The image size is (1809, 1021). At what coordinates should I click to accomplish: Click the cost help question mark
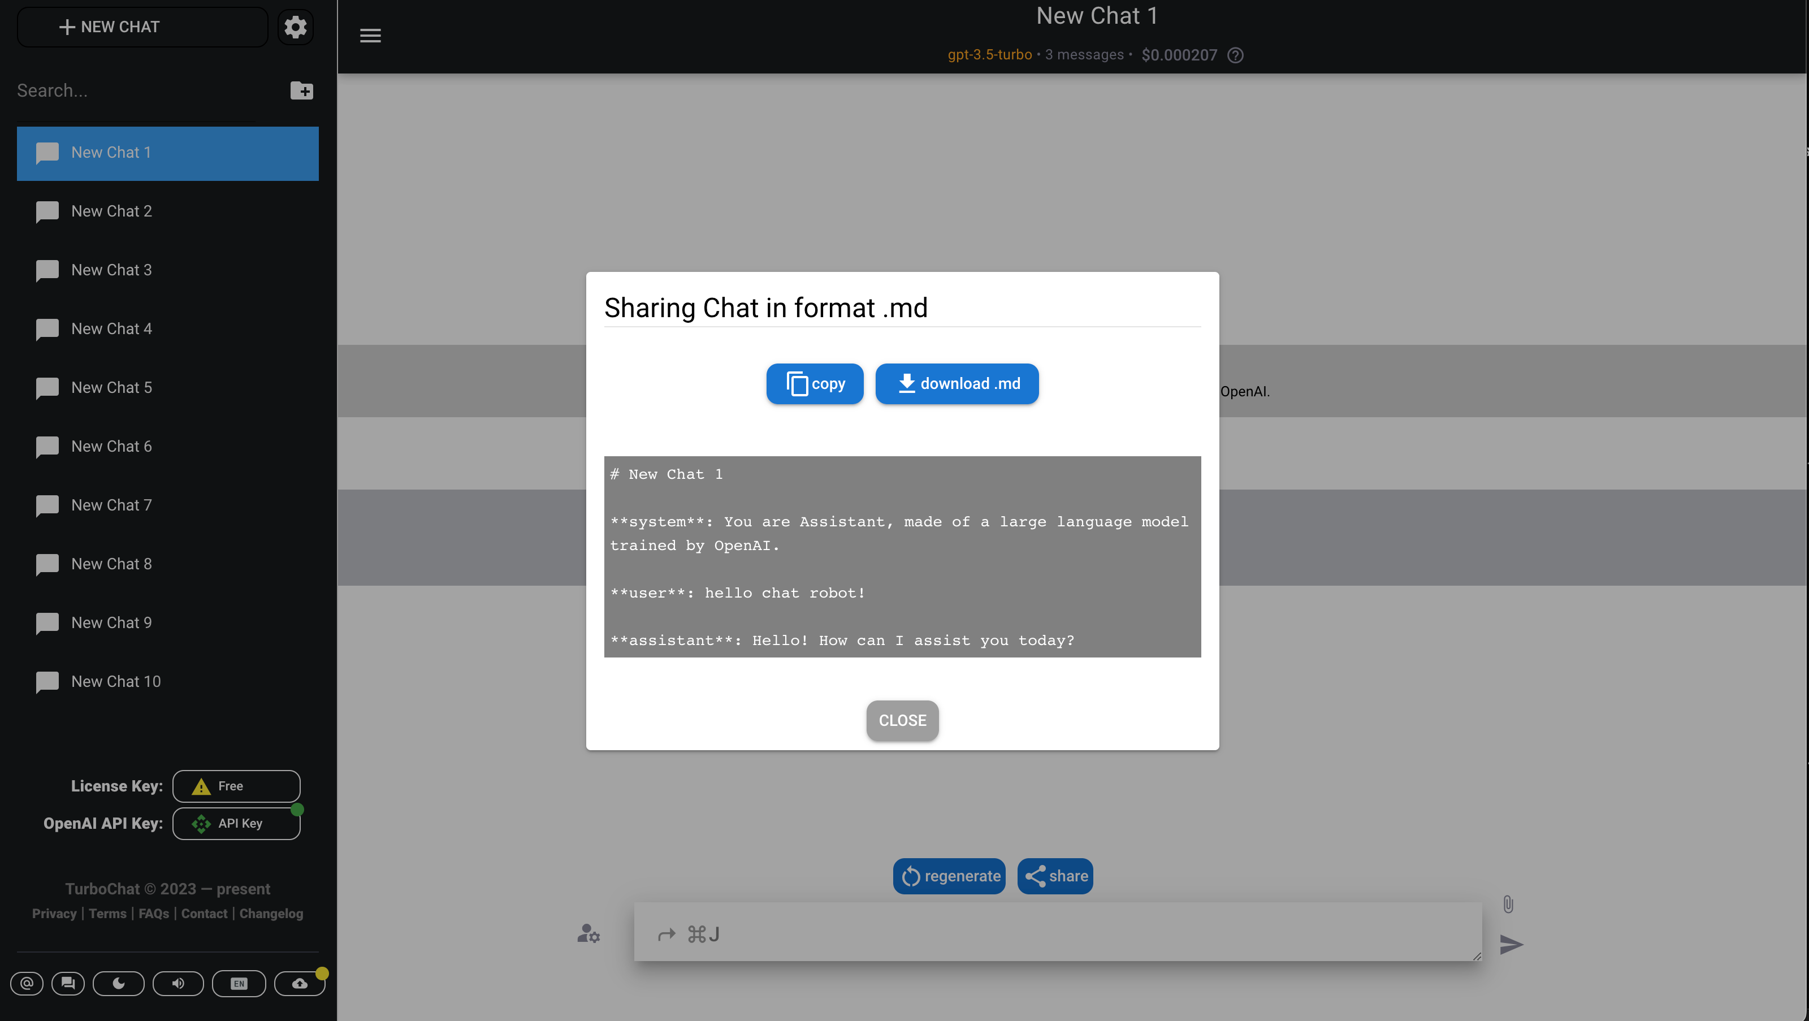pos(1235,55)
